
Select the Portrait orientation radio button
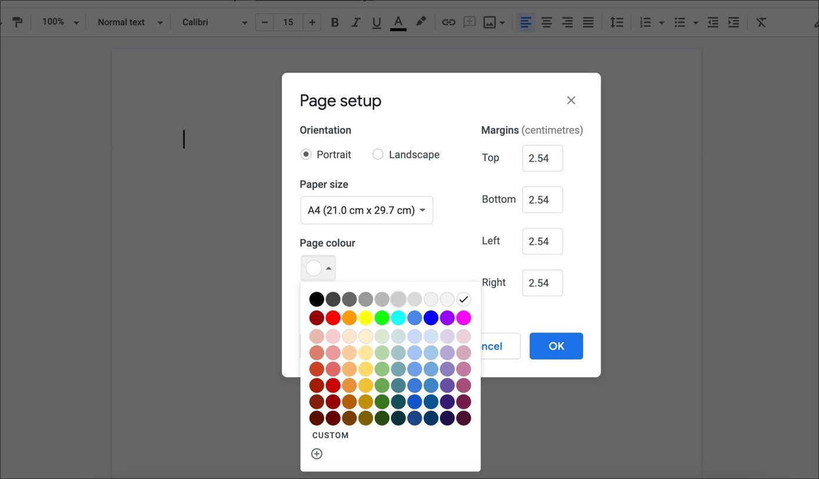pyautogui.click(x=306, y=154)
